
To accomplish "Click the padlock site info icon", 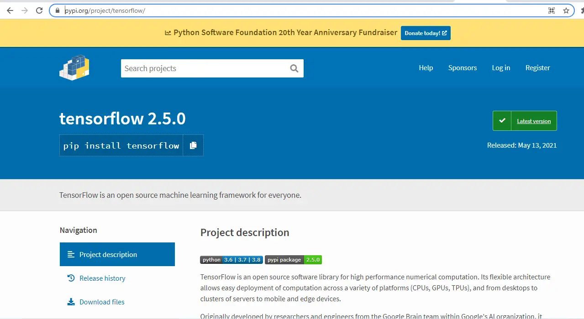I will 58,10.
